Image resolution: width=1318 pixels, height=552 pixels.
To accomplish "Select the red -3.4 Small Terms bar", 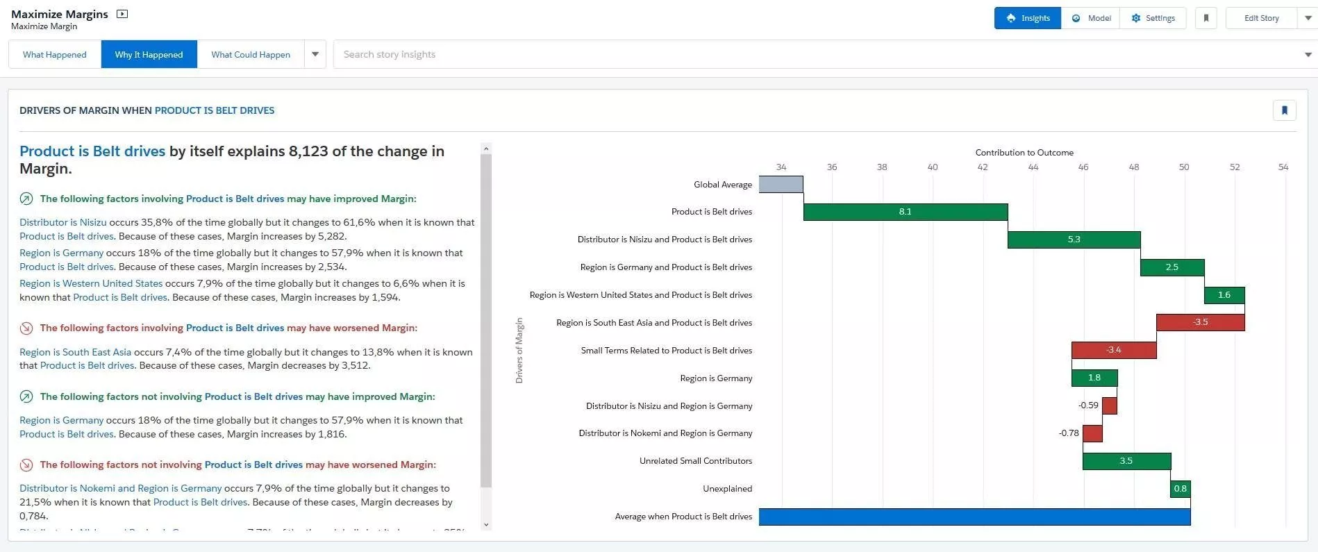I will click(1114, 350).
